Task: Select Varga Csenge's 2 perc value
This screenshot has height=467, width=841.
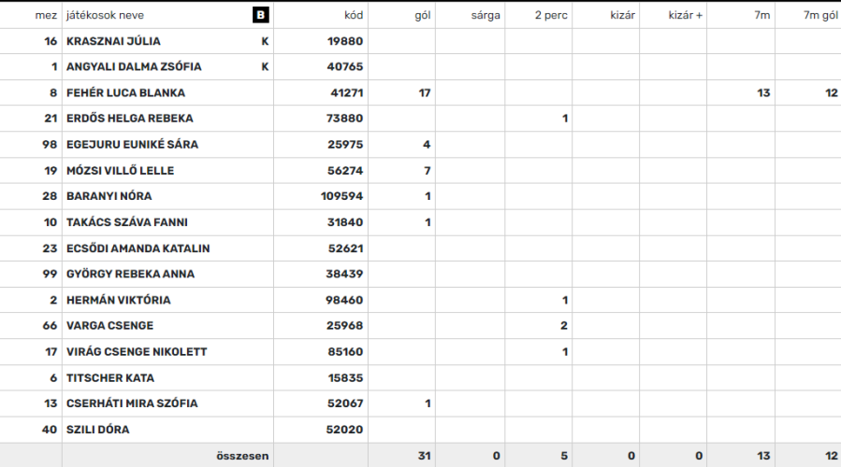Action: pos(564,326)
